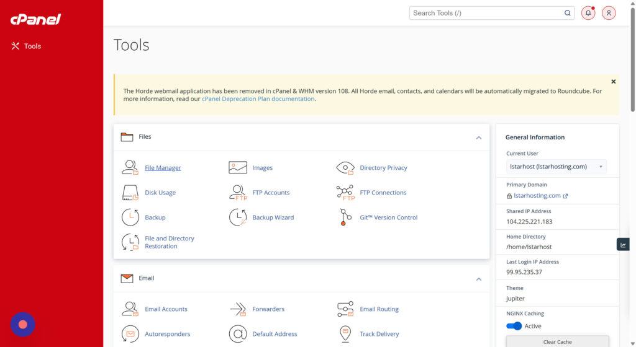Click the Email Routing icon
This screenshot has height=347, width=636.
pos(345,309)
